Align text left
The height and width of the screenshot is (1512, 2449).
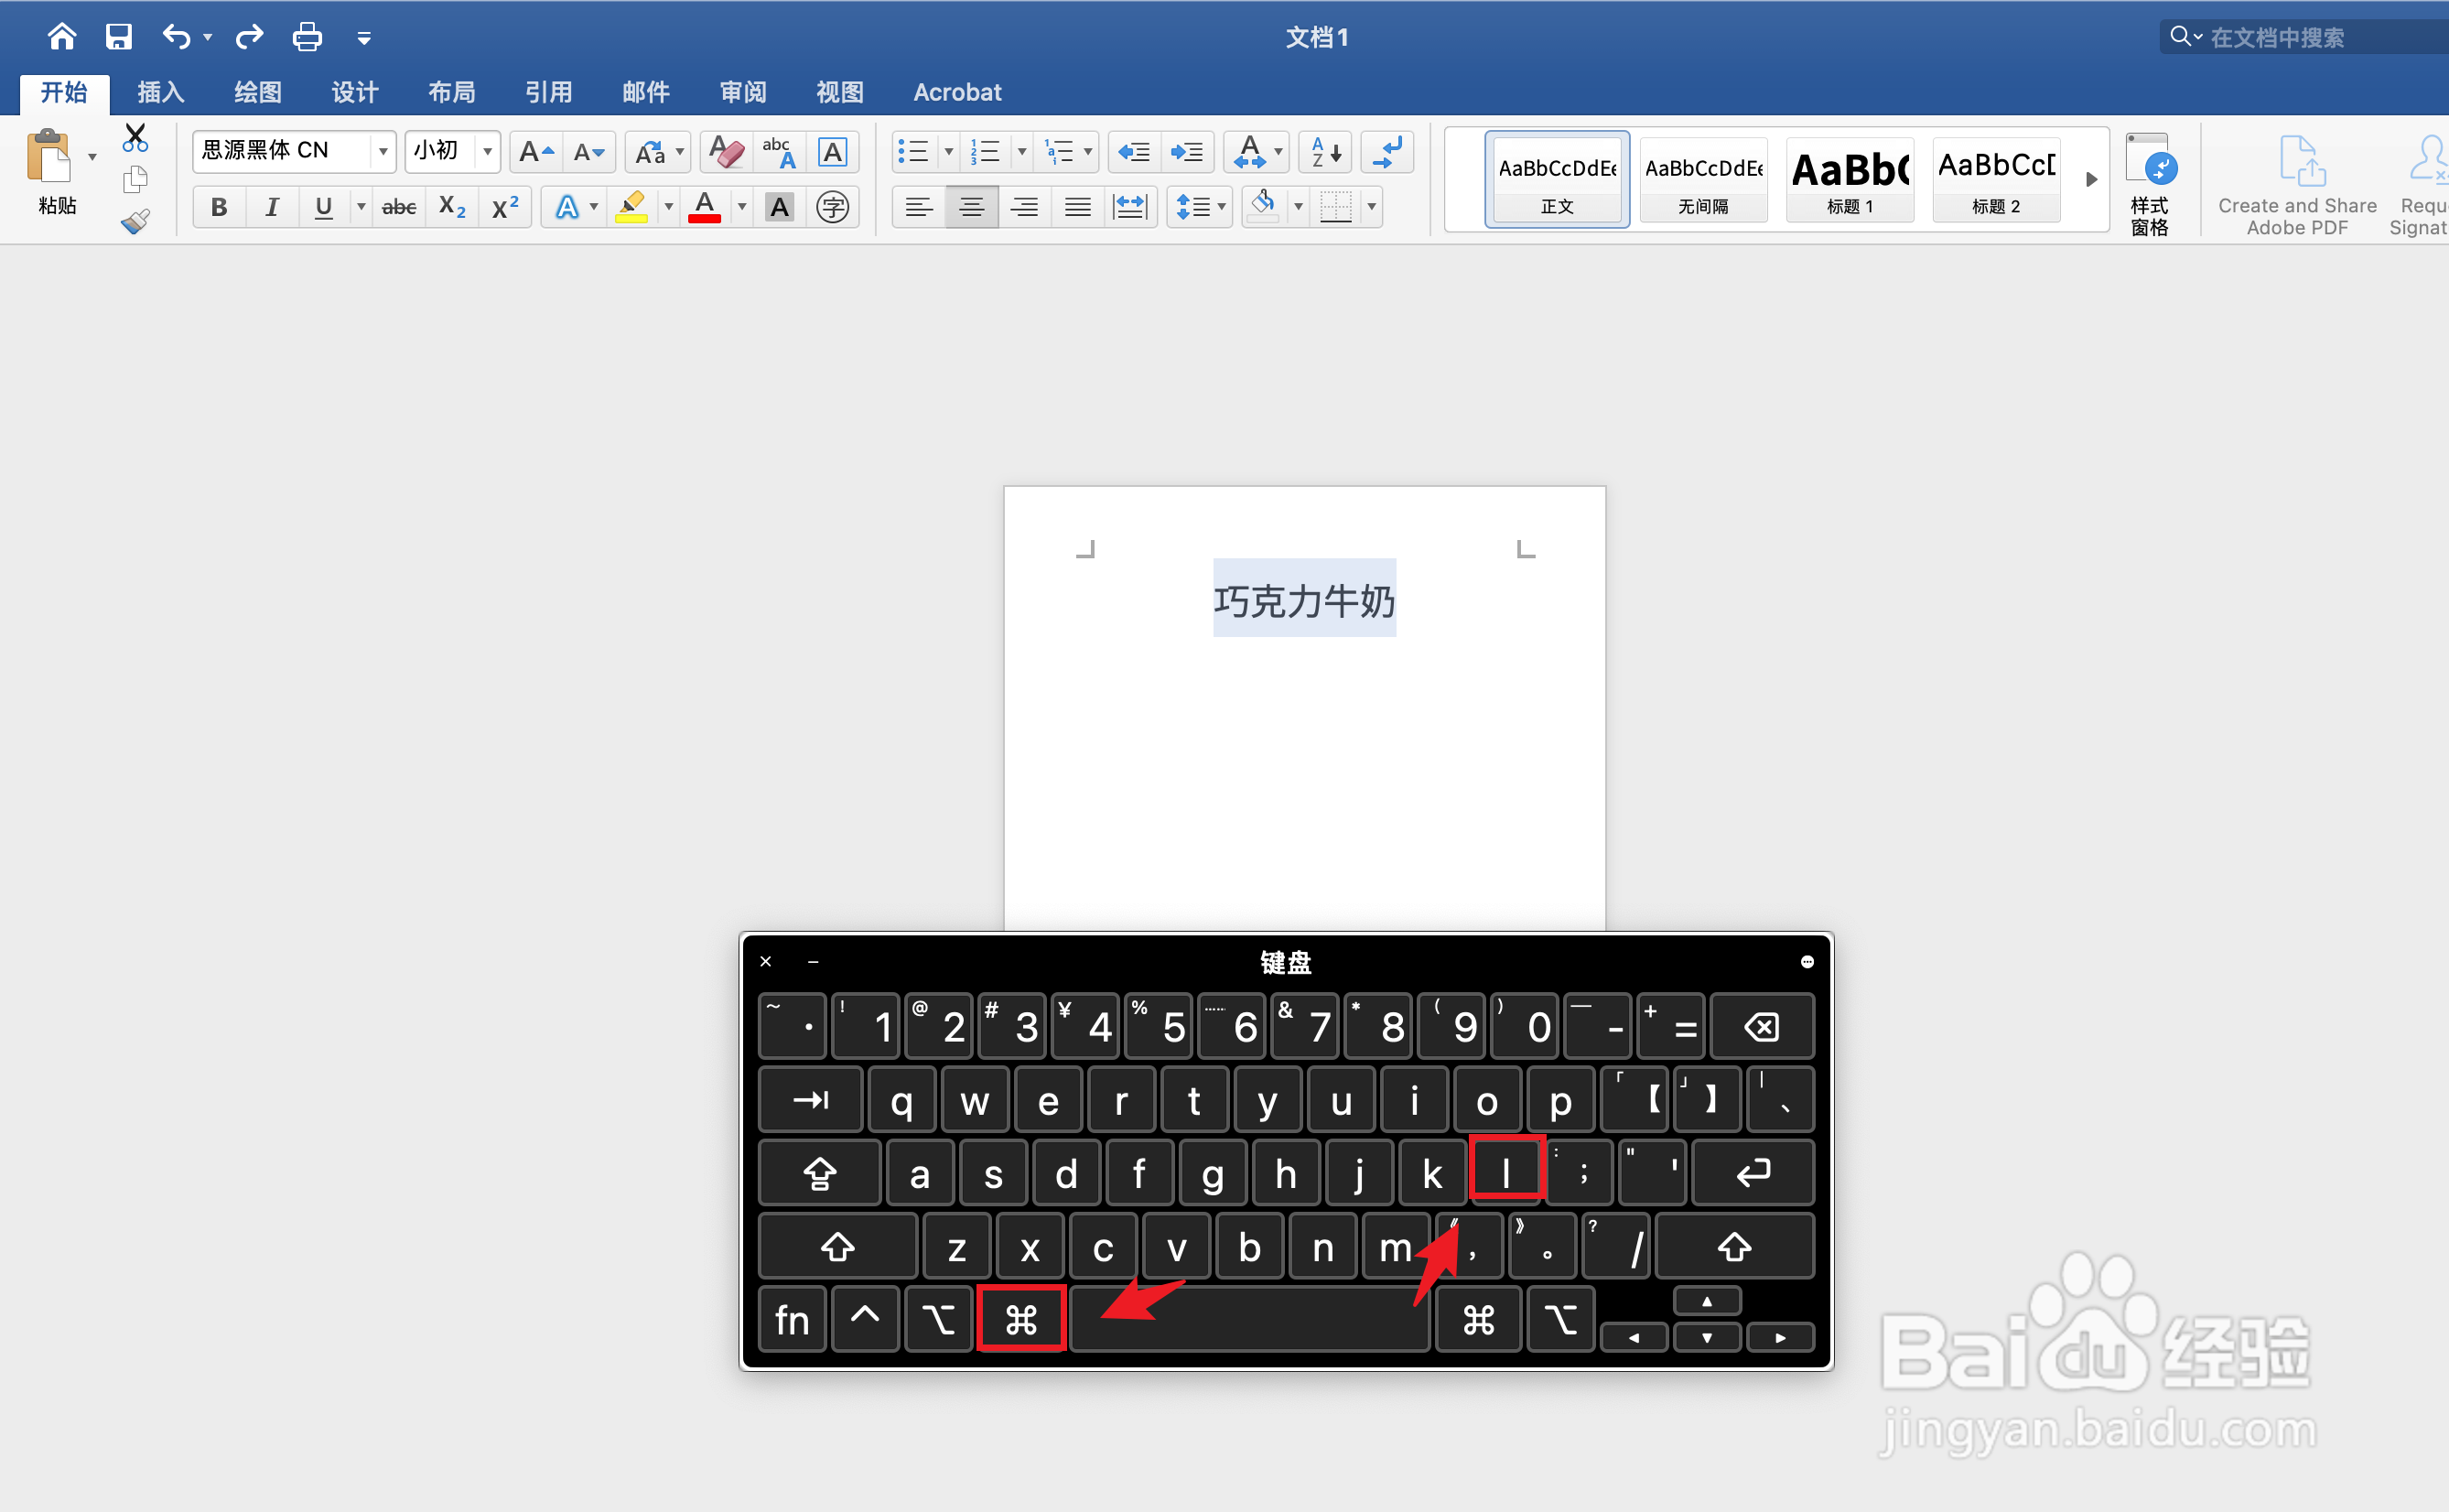919,207
